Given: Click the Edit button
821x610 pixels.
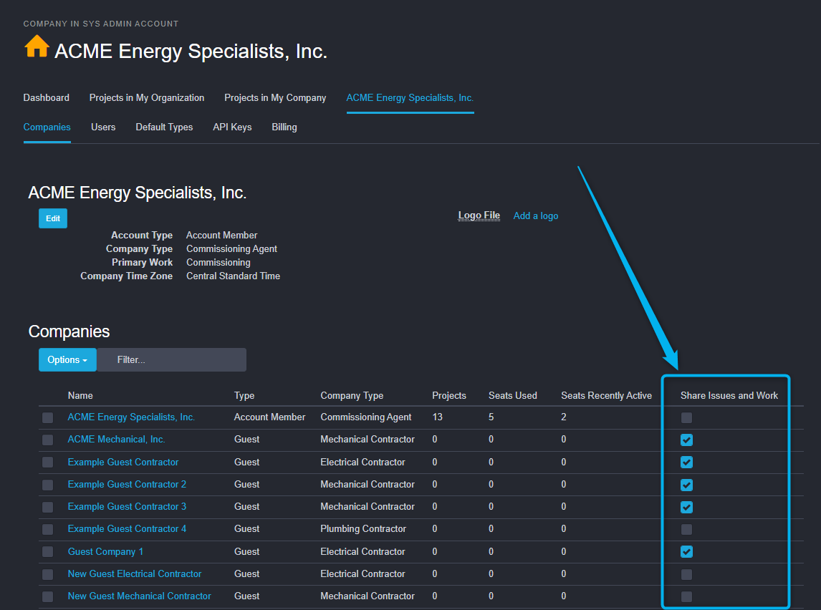Looking at the screenshot, I should tap(52, 218).
